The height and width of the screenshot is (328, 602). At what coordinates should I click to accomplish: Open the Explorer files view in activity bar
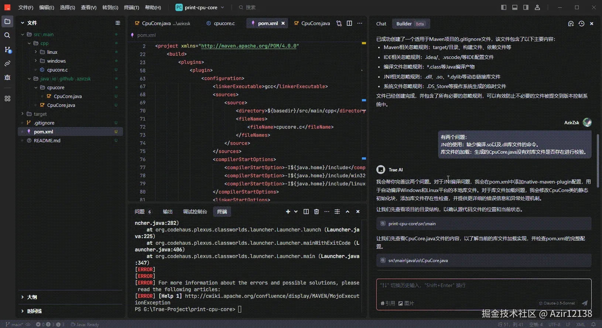click(x=7, y=22)
